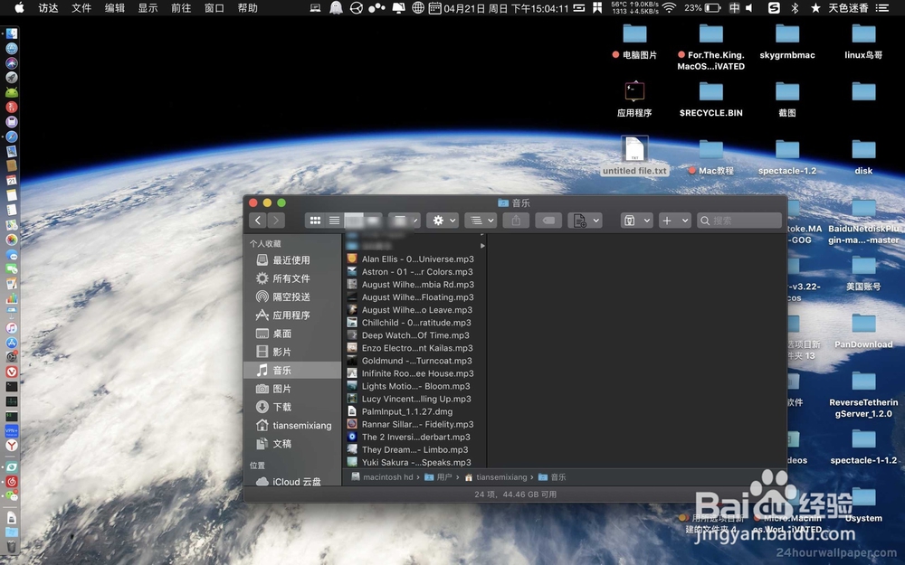
Task: Open Trash in the Dock
Action: (12, 545)
